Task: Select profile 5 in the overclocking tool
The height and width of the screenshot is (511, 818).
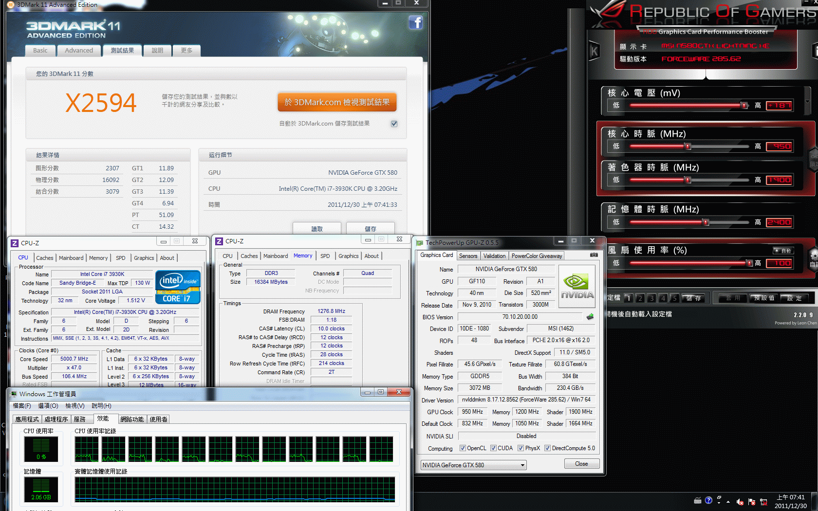Action: point(674,298)
